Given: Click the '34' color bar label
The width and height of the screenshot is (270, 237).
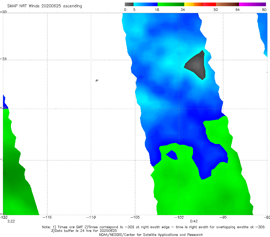Looking at the screenshot, I should [183, 9].
